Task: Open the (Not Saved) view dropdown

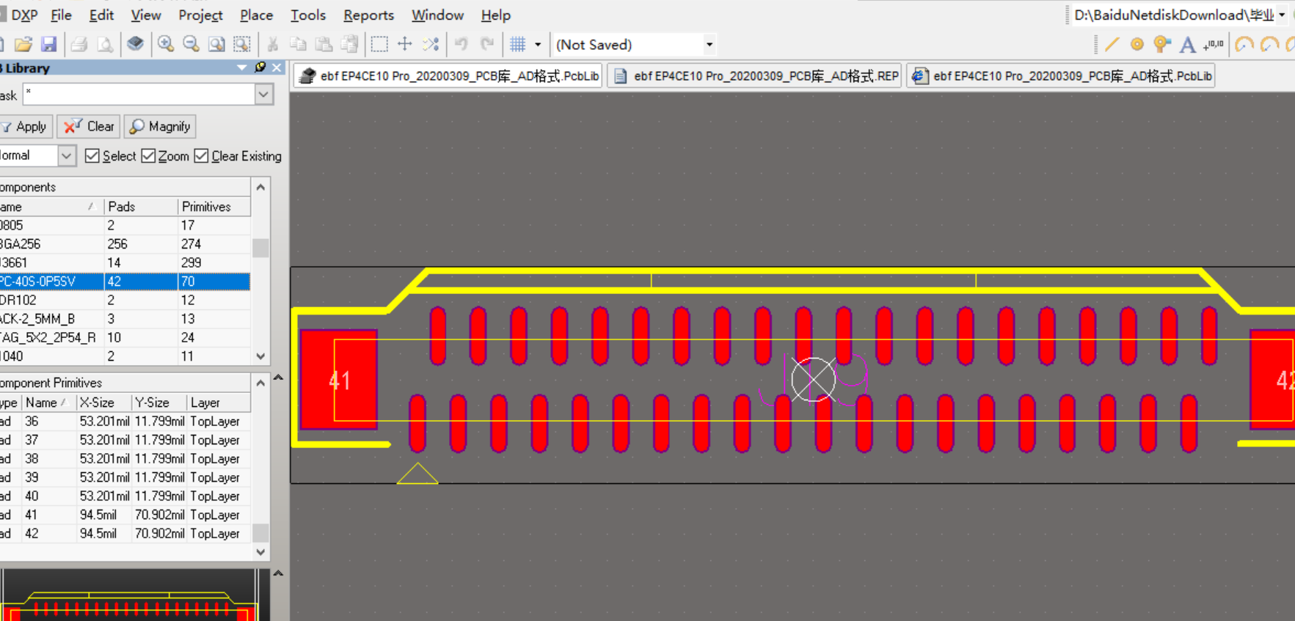Action: point(709,45)
